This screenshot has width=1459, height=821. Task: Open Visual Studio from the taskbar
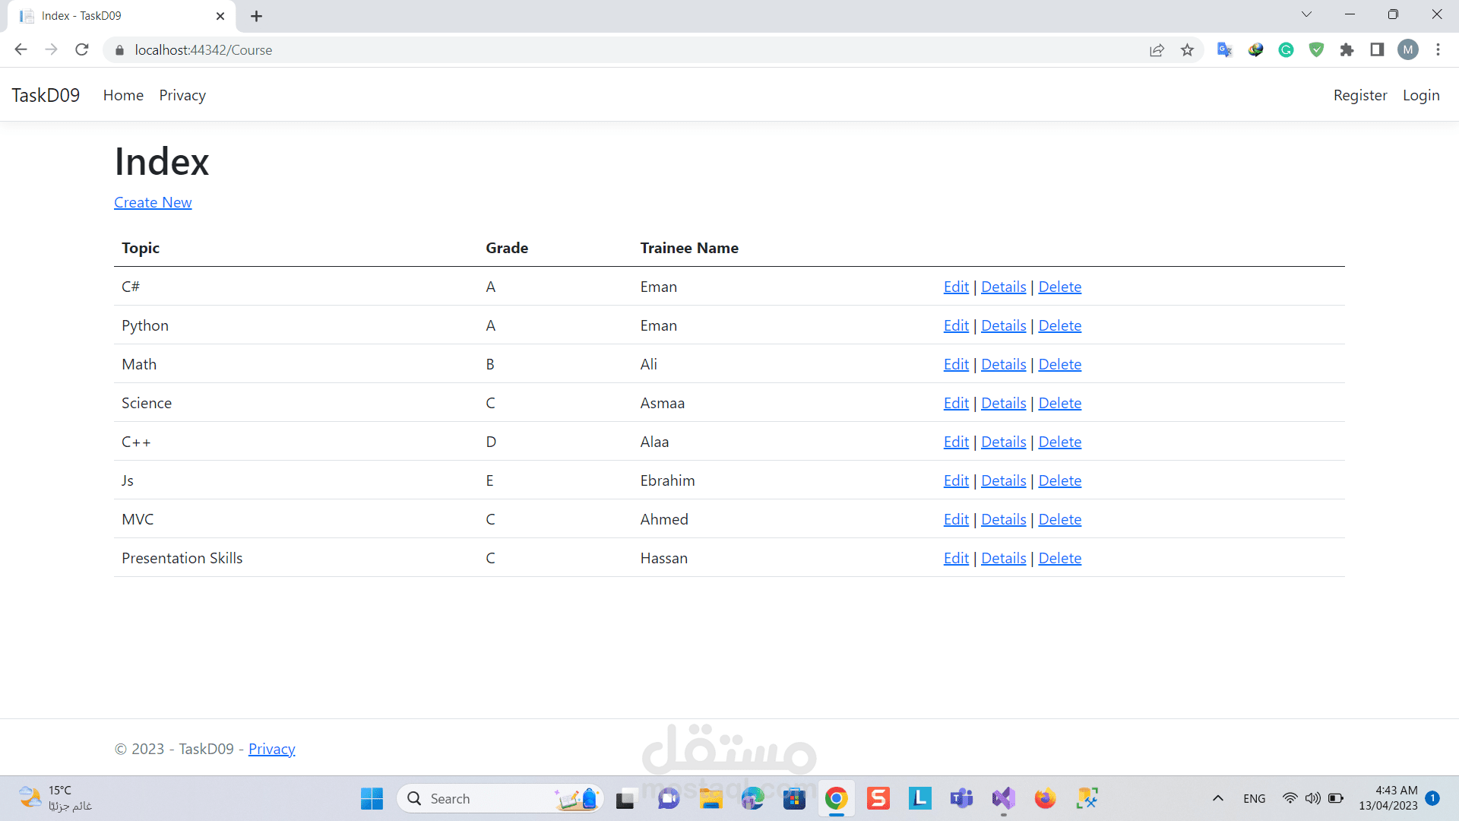click(x=1003, y=798)
